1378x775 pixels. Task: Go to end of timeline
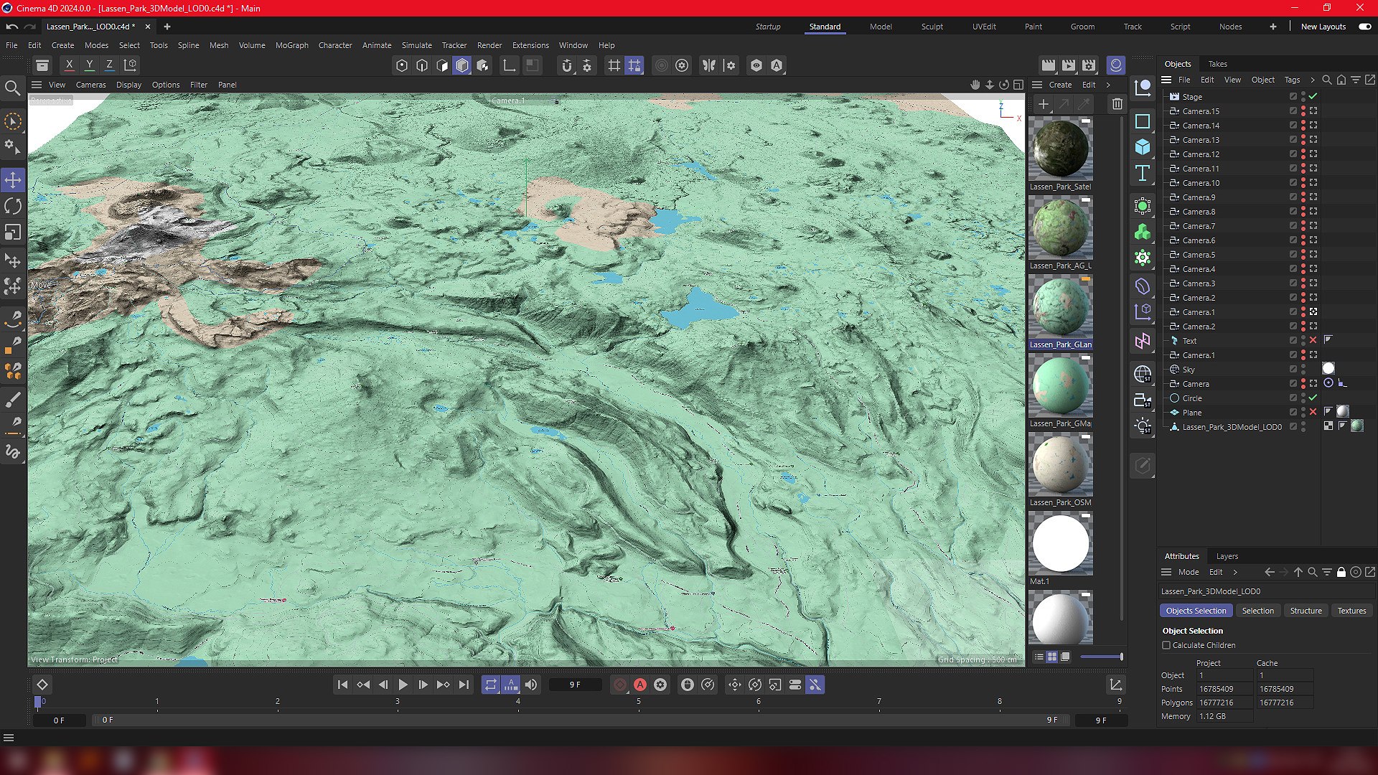464,685
